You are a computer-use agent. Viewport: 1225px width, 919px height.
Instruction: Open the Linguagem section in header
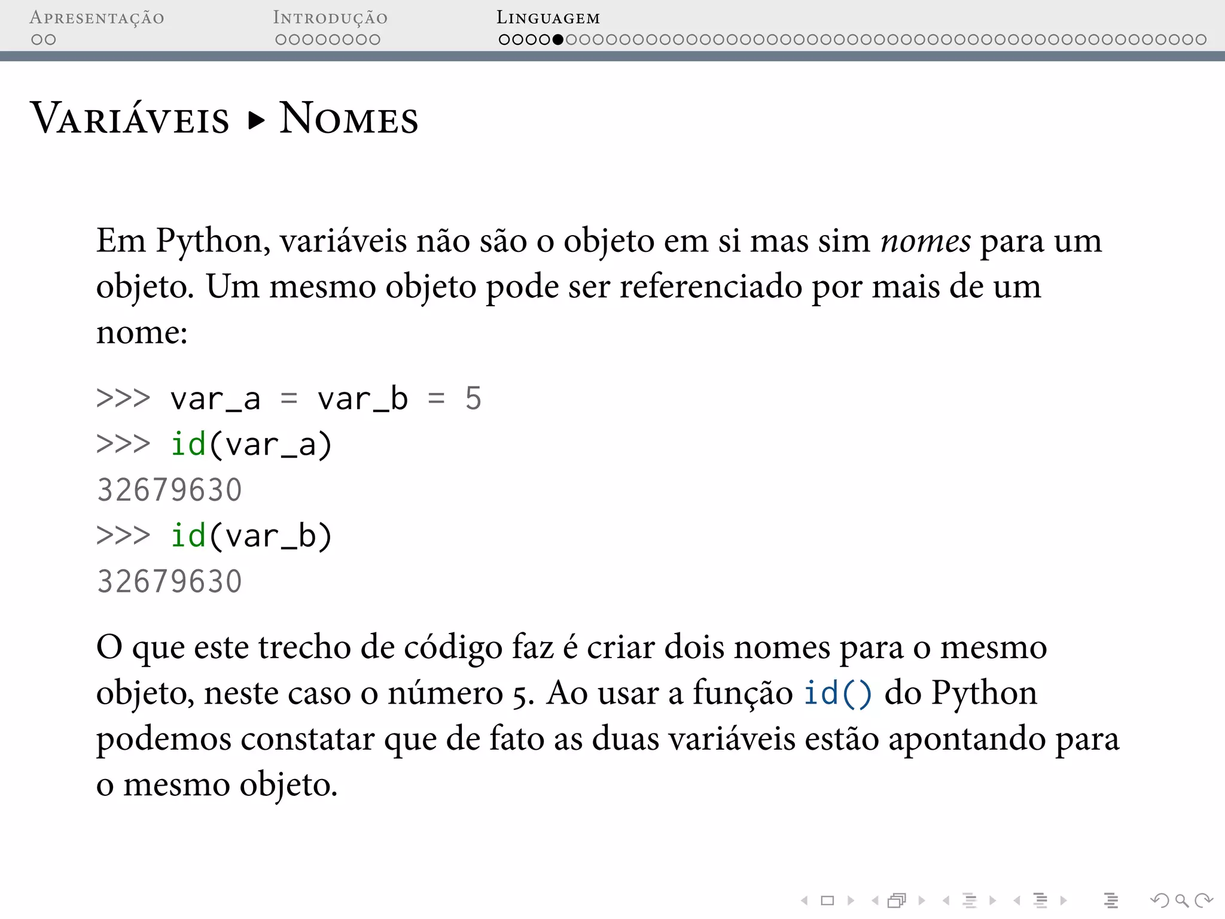[548, 17]
